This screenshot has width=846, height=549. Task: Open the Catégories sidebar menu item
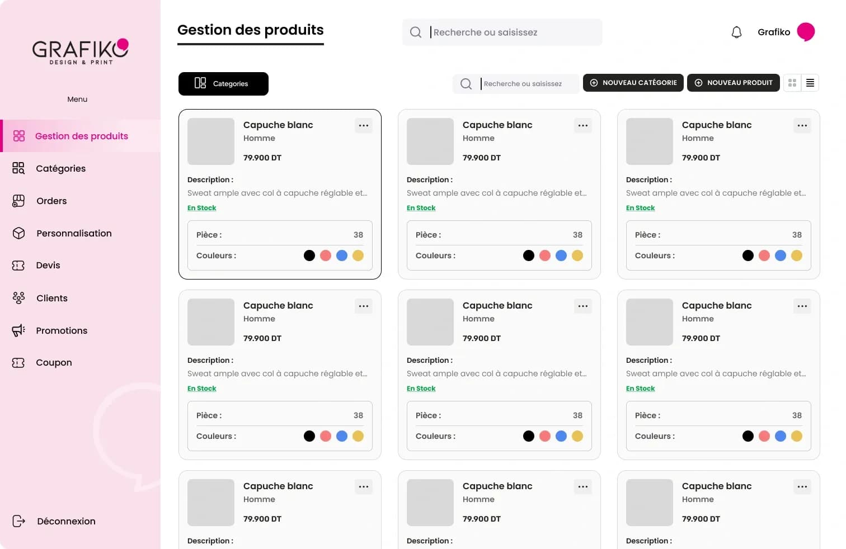[x=60, y=168]
